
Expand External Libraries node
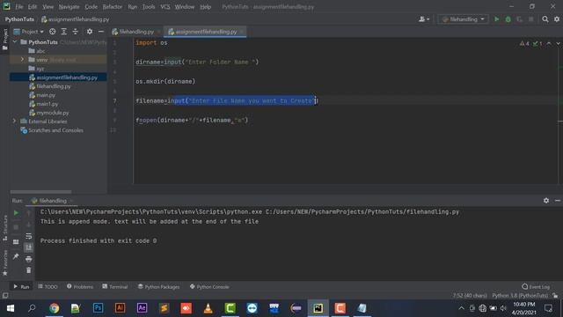(x=15, y=122)
